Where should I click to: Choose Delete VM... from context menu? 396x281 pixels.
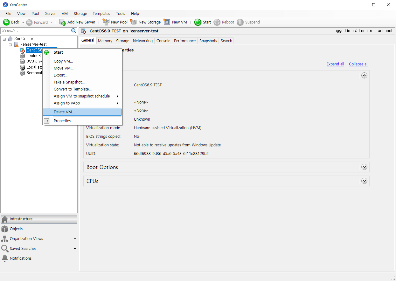(x=82, y=112)
